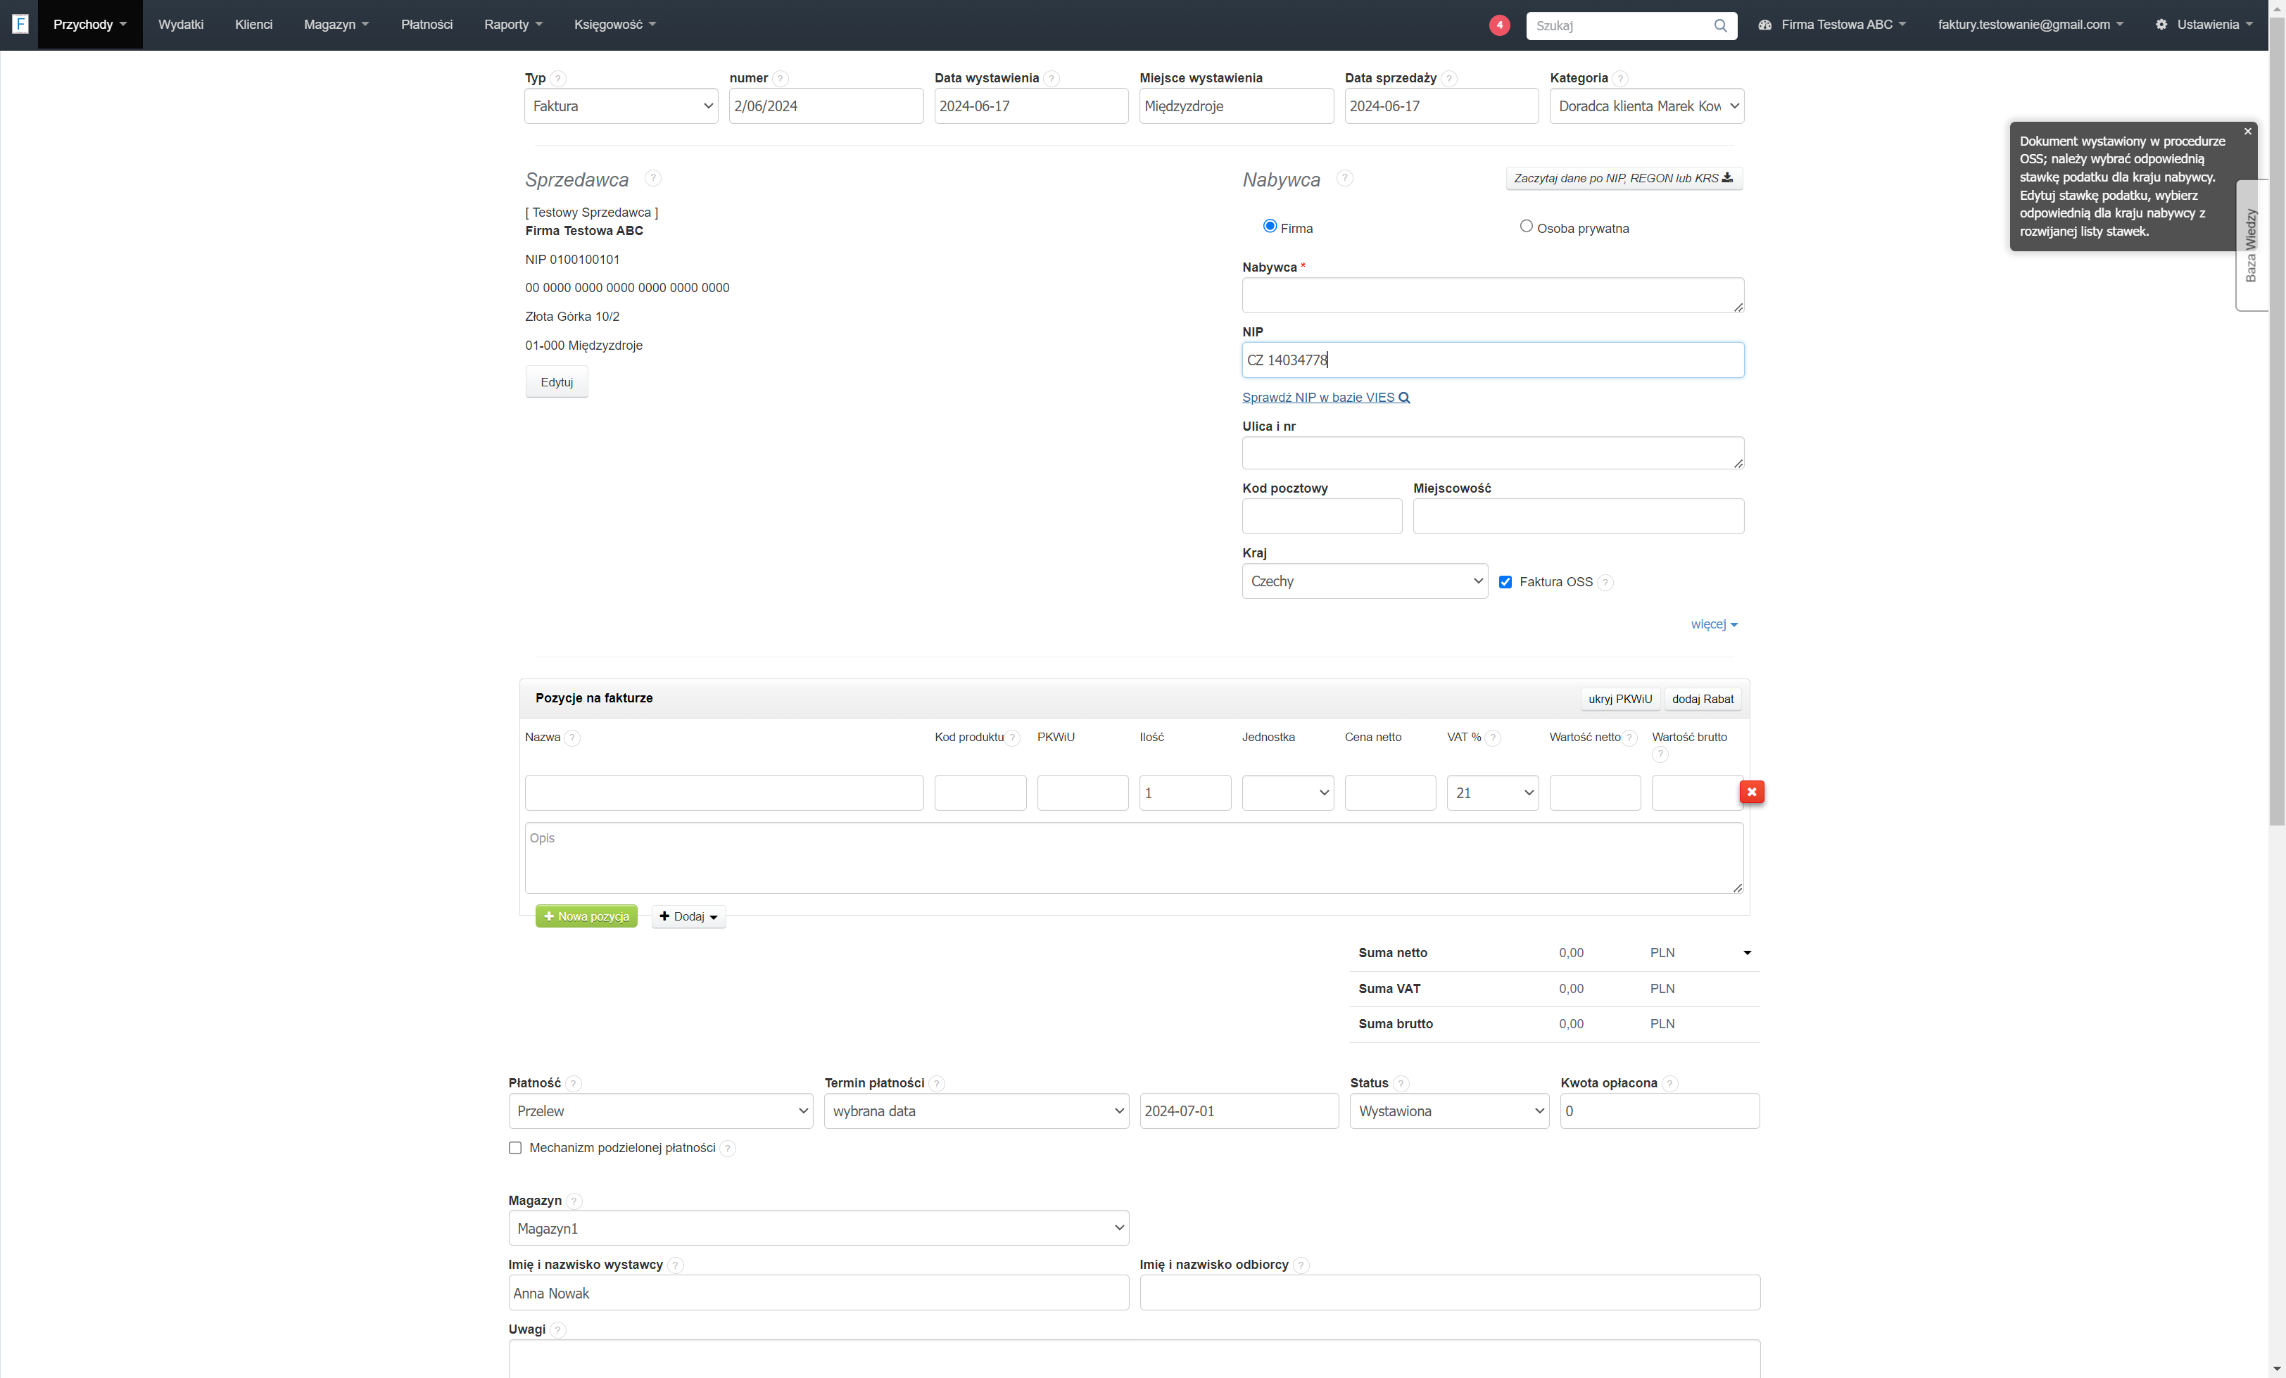Open Termin płatności dropdown showing wybrana data
The width and height of the screenshot is (2286, 1378).
[976, 1111]
